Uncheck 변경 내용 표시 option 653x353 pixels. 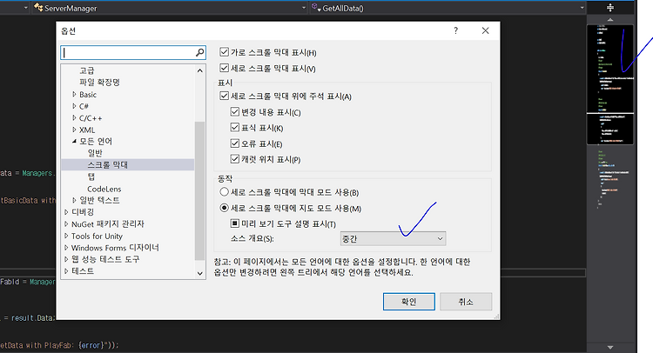point(235,112)
